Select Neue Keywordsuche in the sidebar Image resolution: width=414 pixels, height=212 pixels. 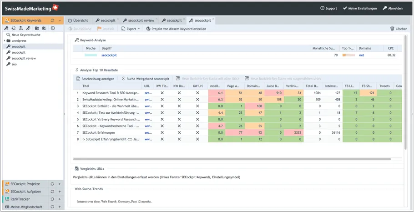point(25,35)
